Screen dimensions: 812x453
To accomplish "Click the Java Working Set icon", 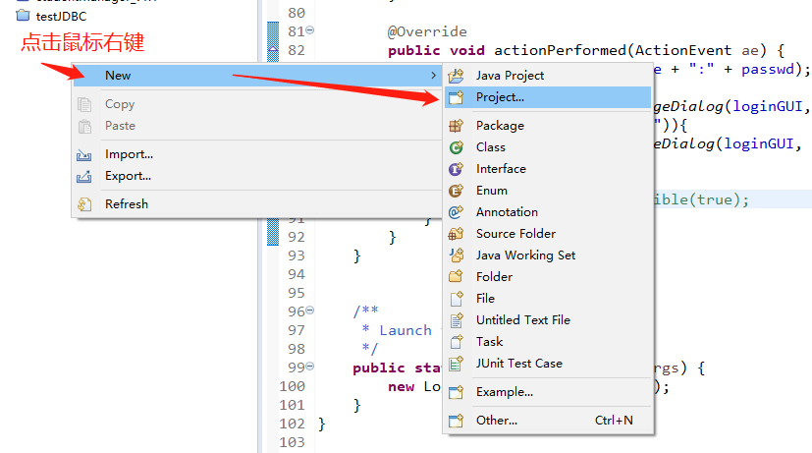I will pos(457,255).
